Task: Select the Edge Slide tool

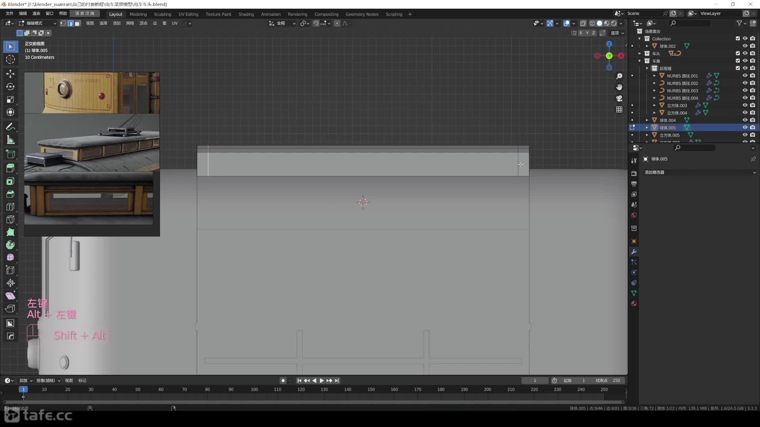Action: (x=11, y=270)
